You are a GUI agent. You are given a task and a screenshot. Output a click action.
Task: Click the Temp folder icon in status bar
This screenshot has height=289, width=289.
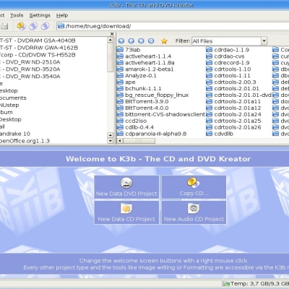click(226, 284)
